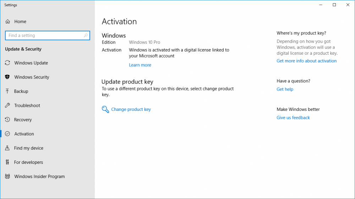The width and height of the screenshot is (355, 199).
Task: Click the For developers tools icon
Action: pos(7,162)
